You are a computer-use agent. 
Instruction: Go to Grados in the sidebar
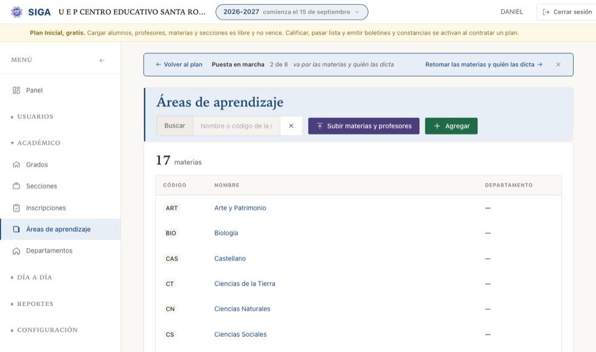pos(60,165)
